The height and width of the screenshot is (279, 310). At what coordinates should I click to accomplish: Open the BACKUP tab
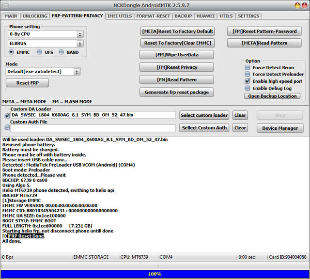coord(183,16)
